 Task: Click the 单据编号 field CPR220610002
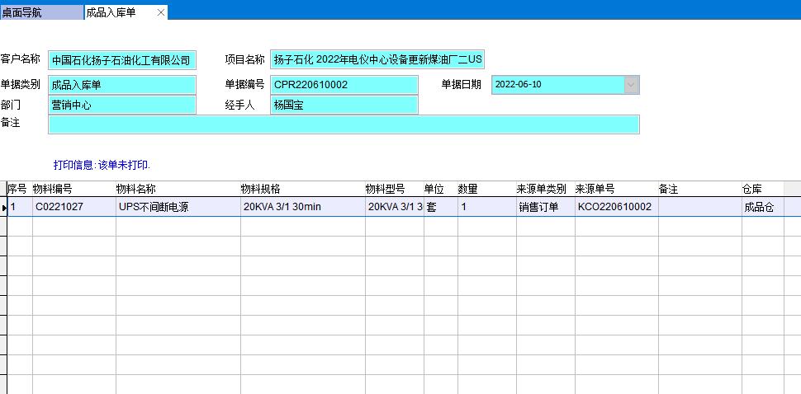(x=344, y=85)
